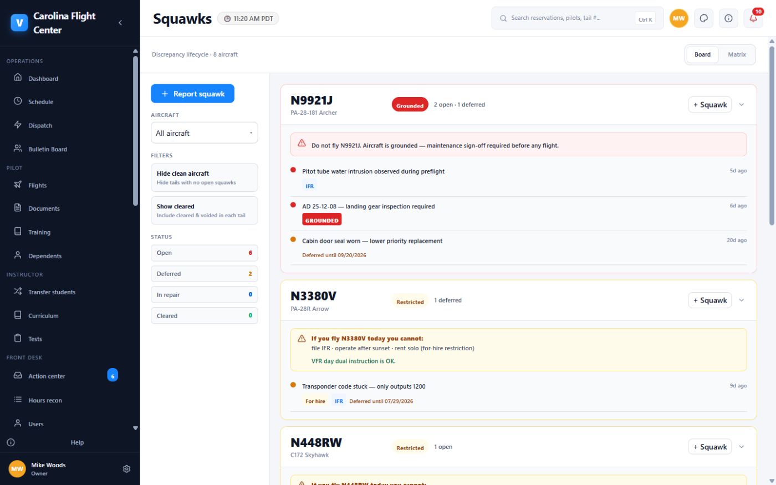The height and width of the screenshot is (485, 776).
Task: Open Pitot tube water intrusion squawk
Action: tap(518, 177)
